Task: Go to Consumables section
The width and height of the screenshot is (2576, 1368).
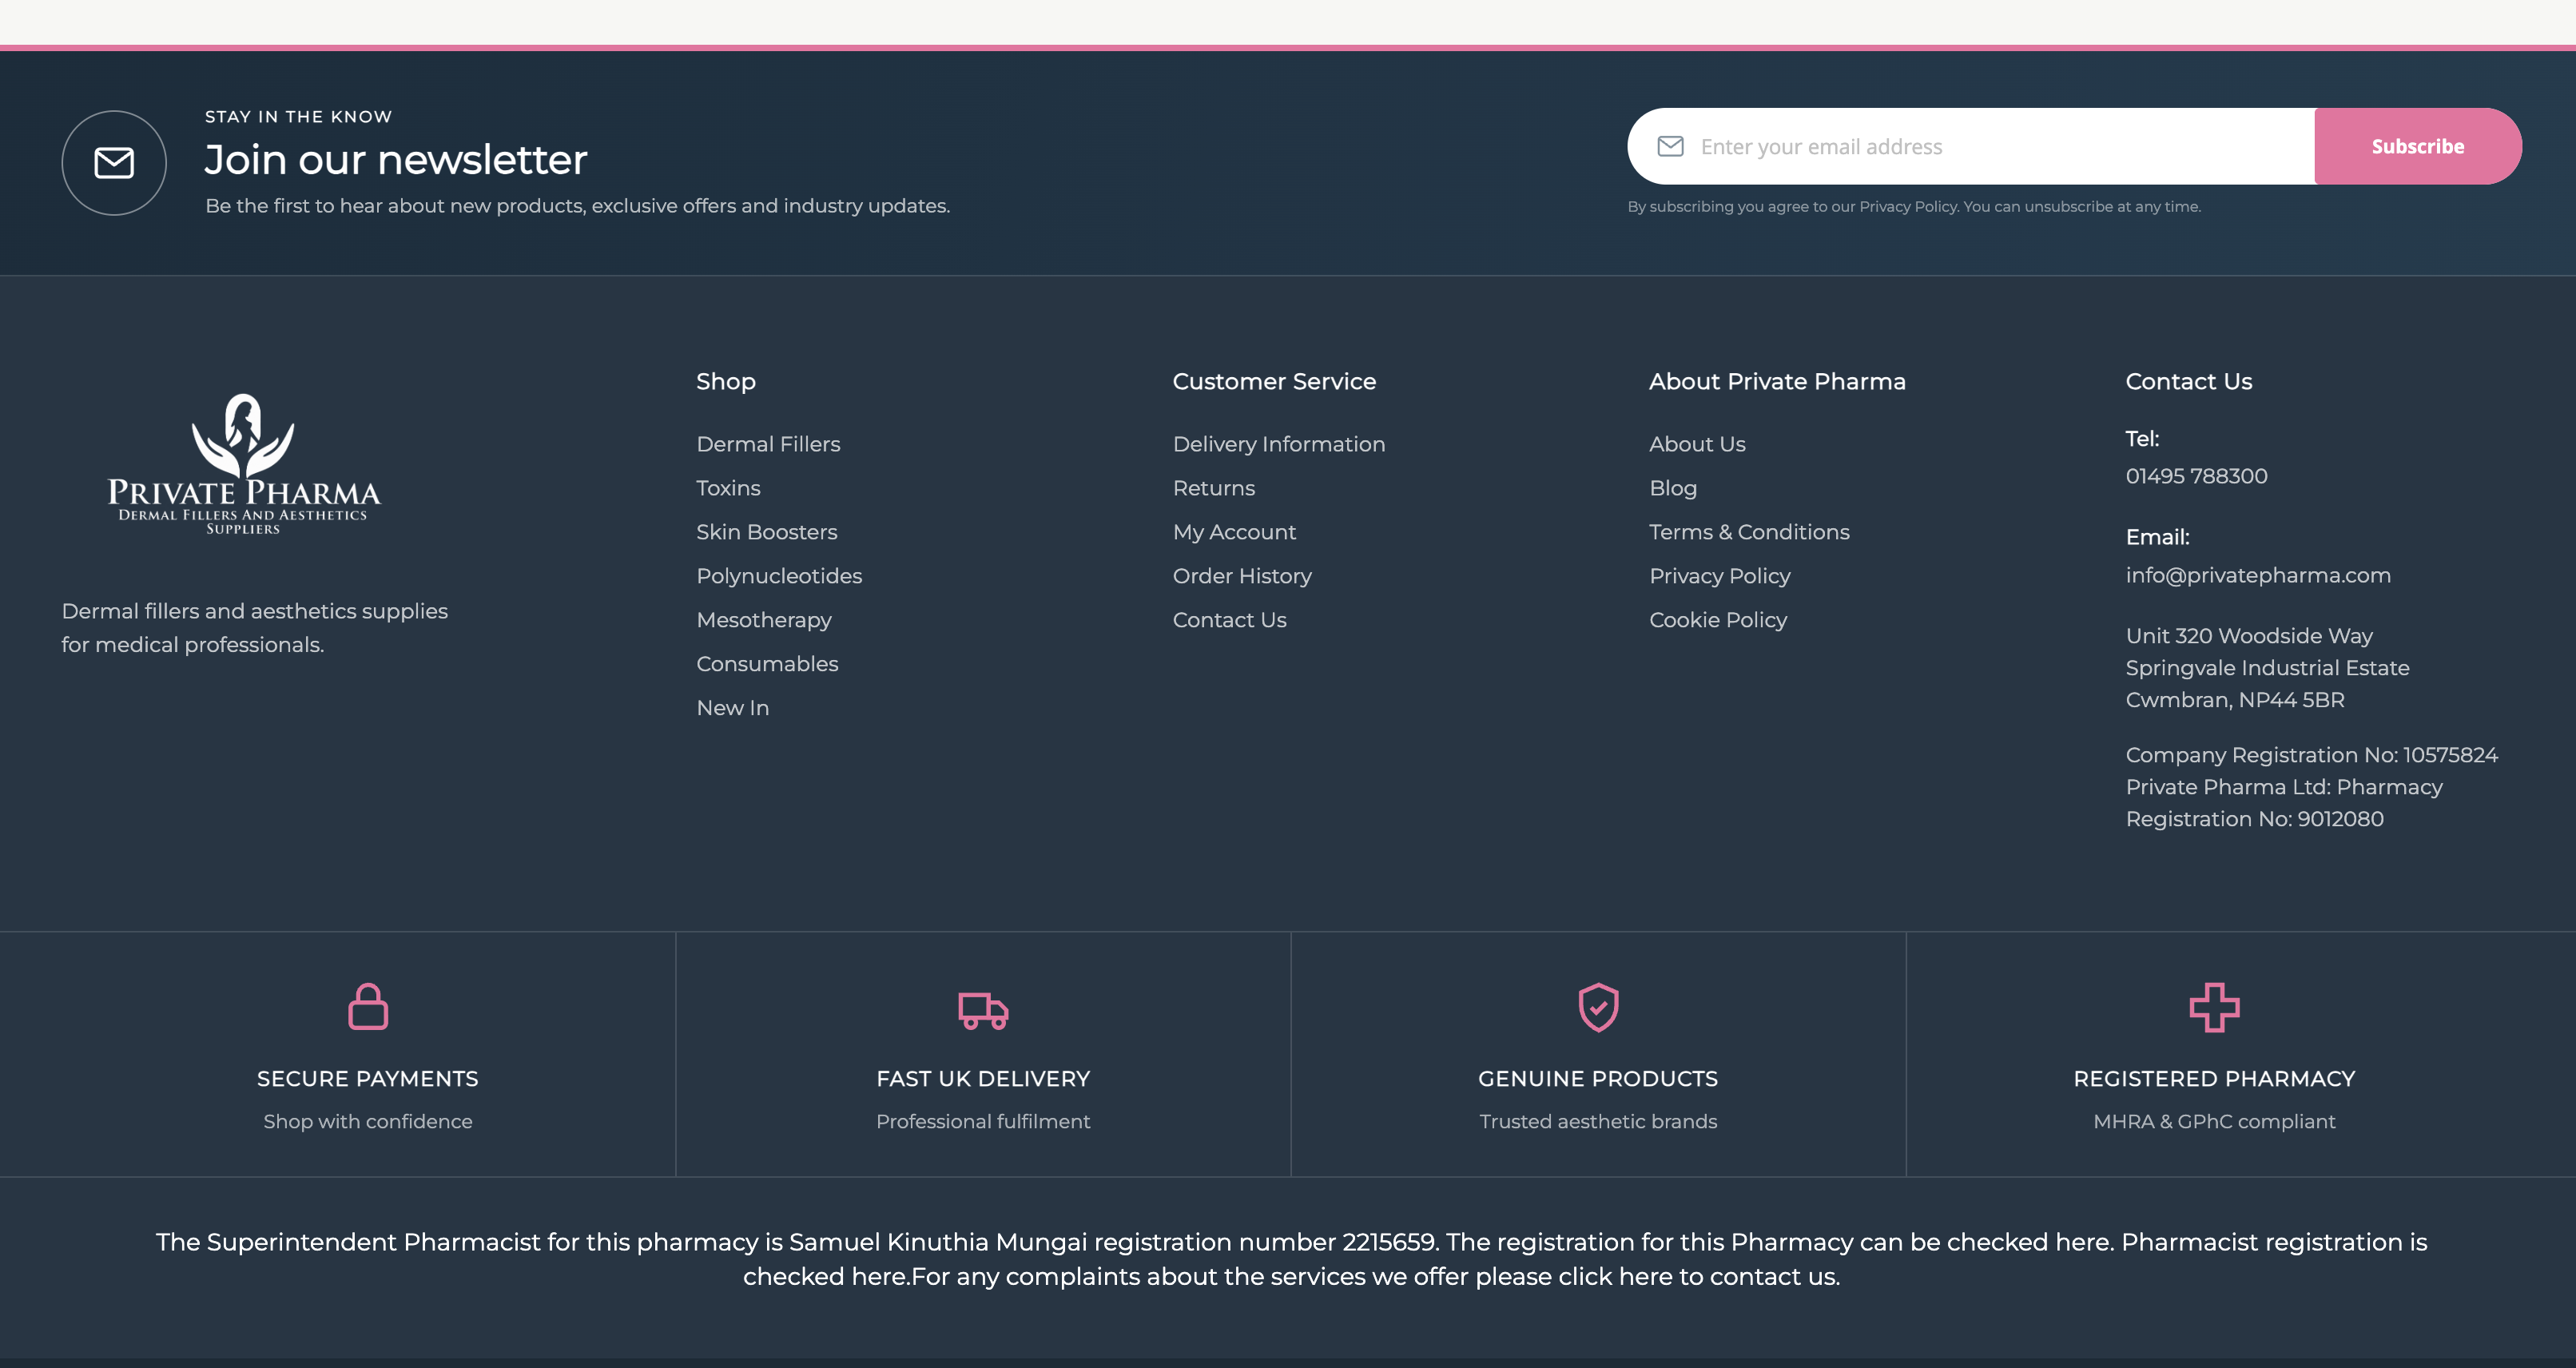Action: tap(767, 664)
